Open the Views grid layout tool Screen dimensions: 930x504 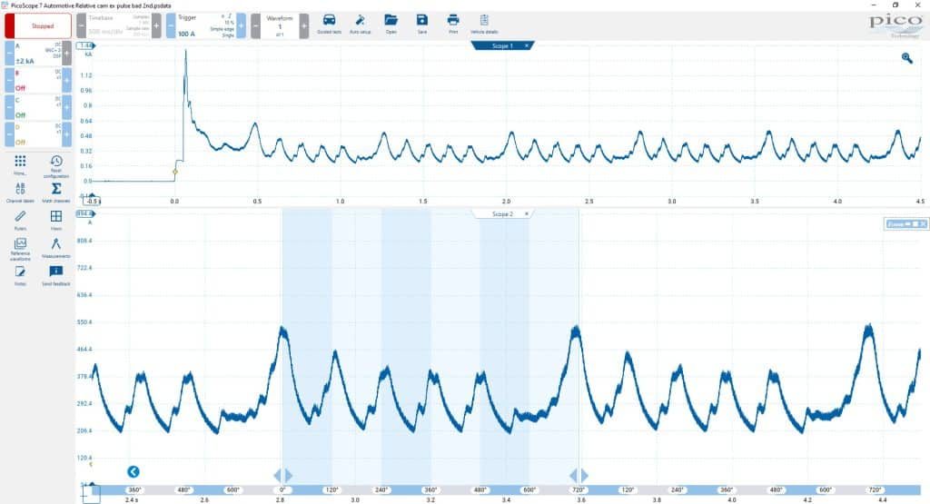(56, 220)
